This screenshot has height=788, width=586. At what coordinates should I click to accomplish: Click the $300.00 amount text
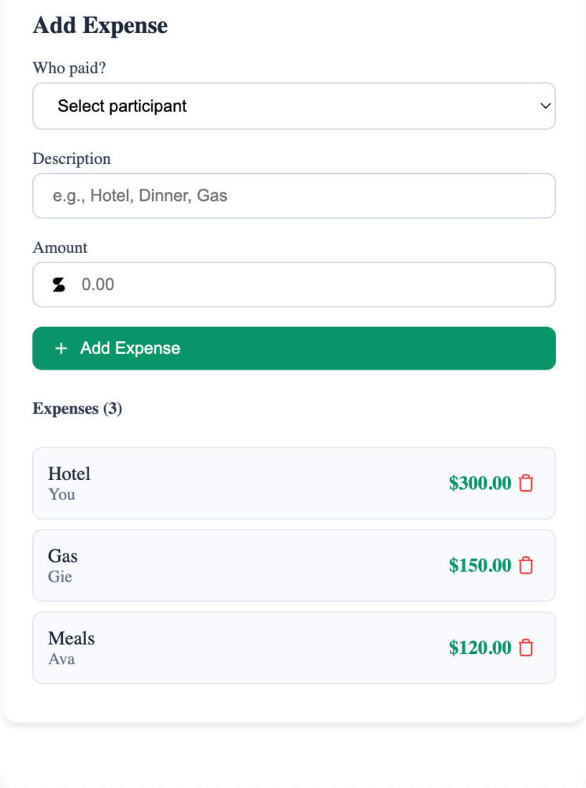click(x=479, y=483)
